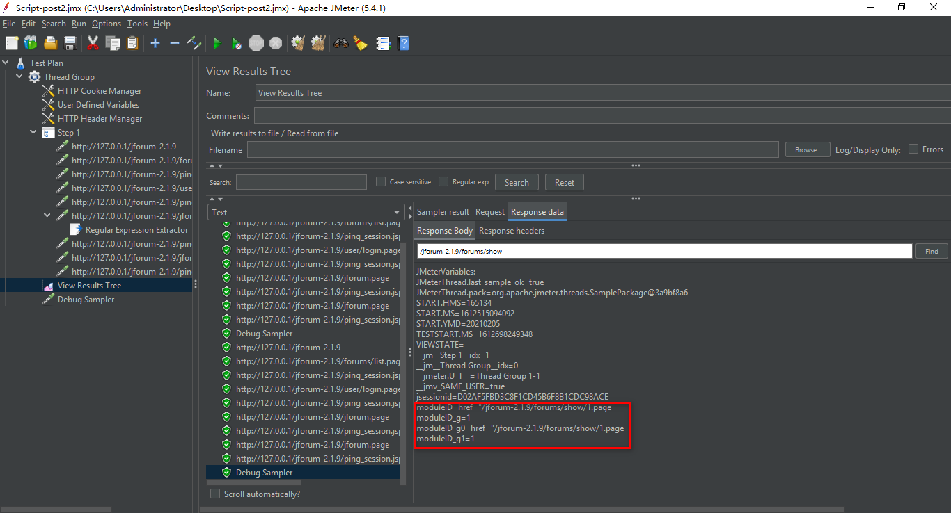This screenshot has height=513, width=951.
Task: Select the Regular Expression Extractor icon
Action: 76,229
